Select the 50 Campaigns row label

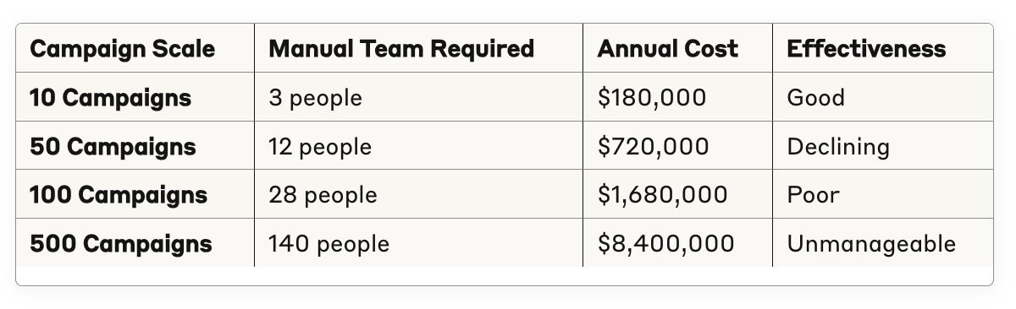click(113, 147)
